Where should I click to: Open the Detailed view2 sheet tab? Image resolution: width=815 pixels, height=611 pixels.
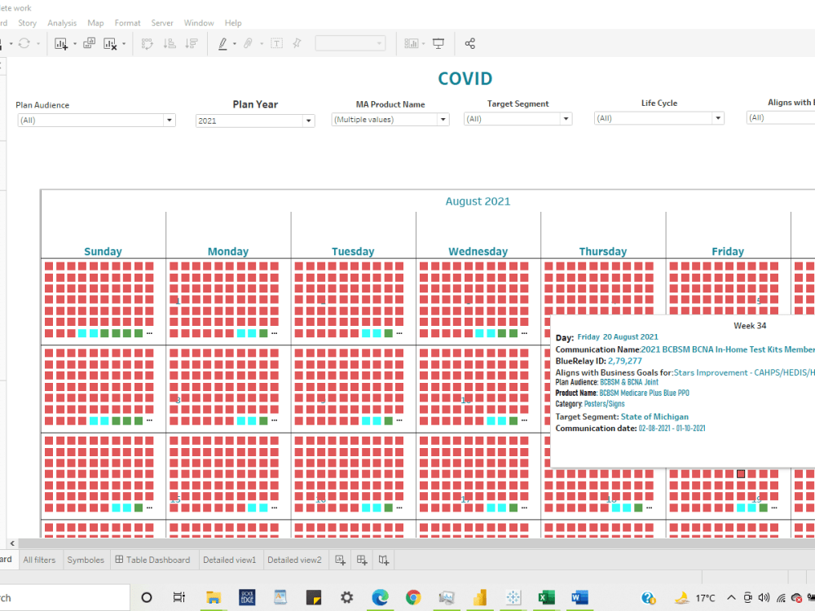pyautogui.click(x=294, y=560)
